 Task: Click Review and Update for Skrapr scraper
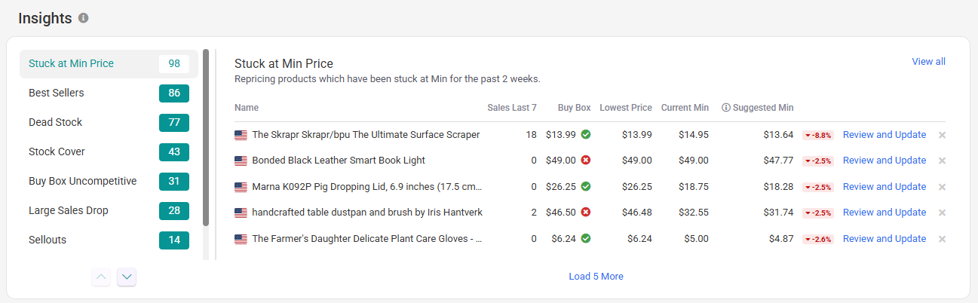click(884, 135)
